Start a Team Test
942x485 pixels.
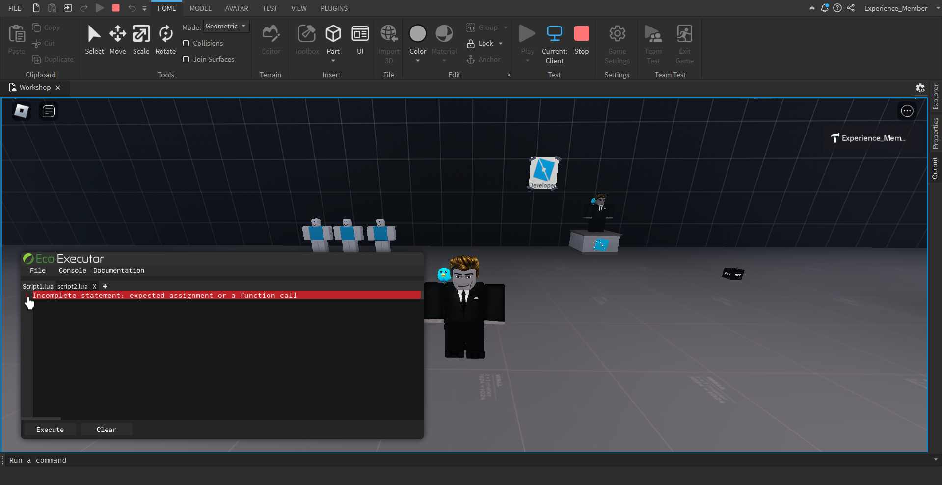point(653,44)
